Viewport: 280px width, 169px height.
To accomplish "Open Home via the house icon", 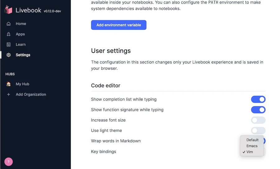I will [9, 24].
